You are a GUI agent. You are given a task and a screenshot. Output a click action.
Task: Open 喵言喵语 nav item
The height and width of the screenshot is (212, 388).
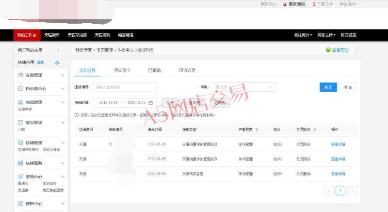pyautogui.click(x=126, y=35)
